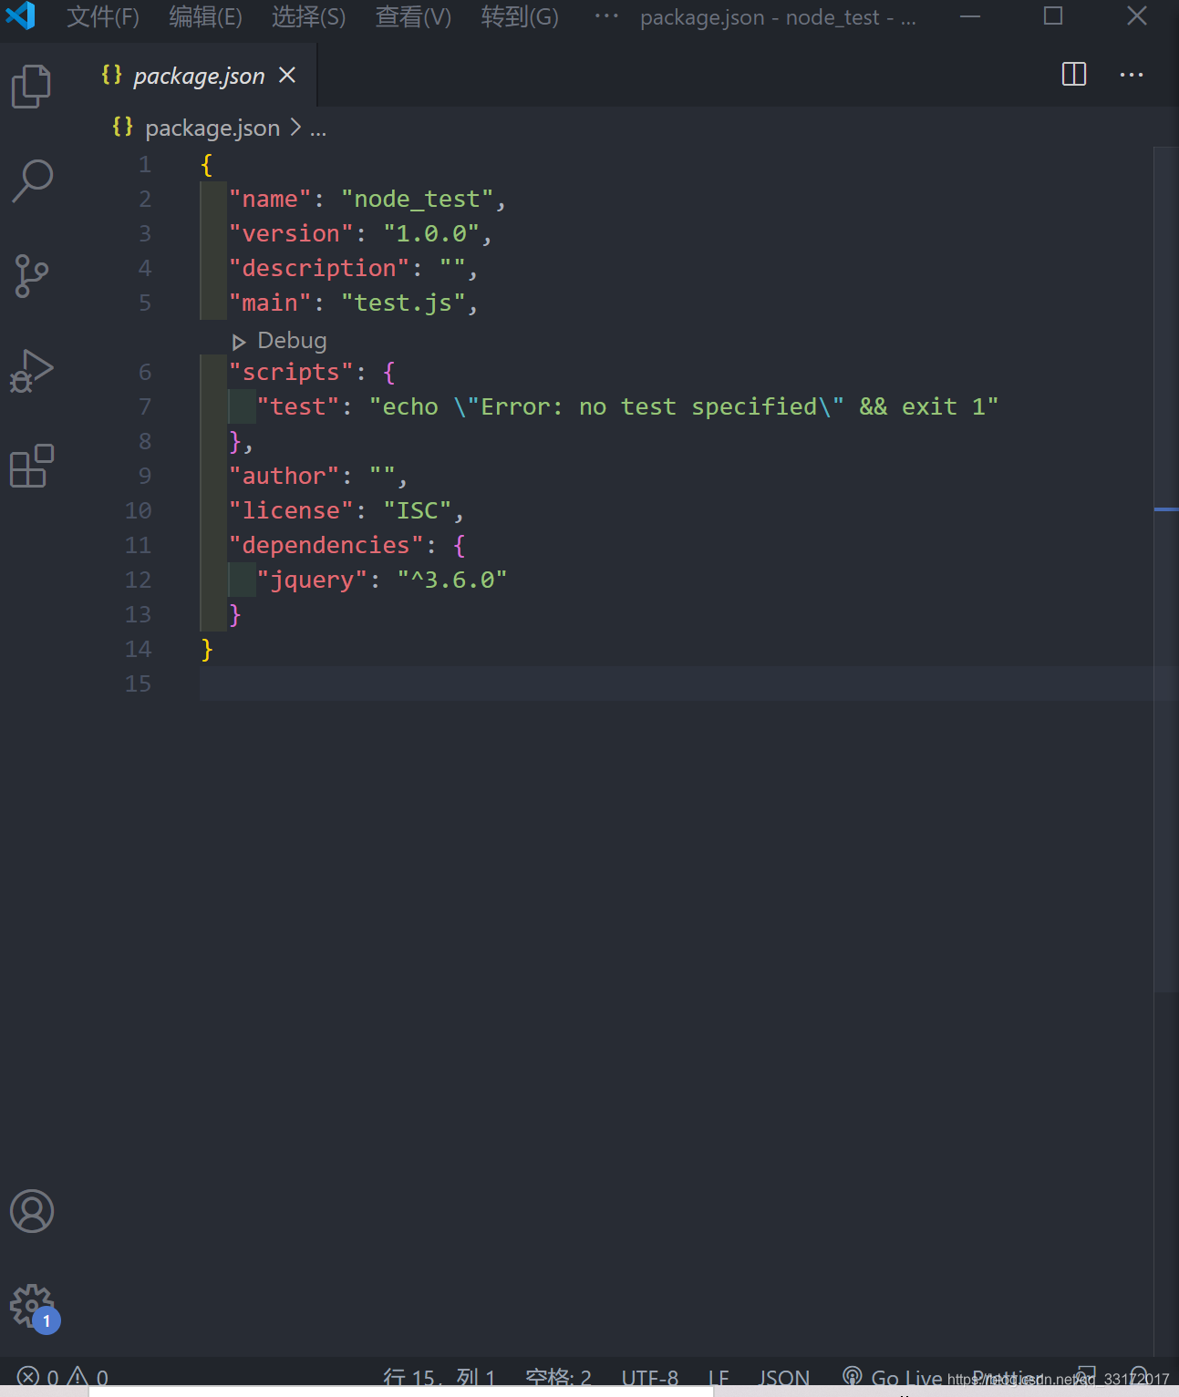Maximize the VS Code window
Screen dimensions: 1179x1397
pyautogui.click(x=1053, y=16)
